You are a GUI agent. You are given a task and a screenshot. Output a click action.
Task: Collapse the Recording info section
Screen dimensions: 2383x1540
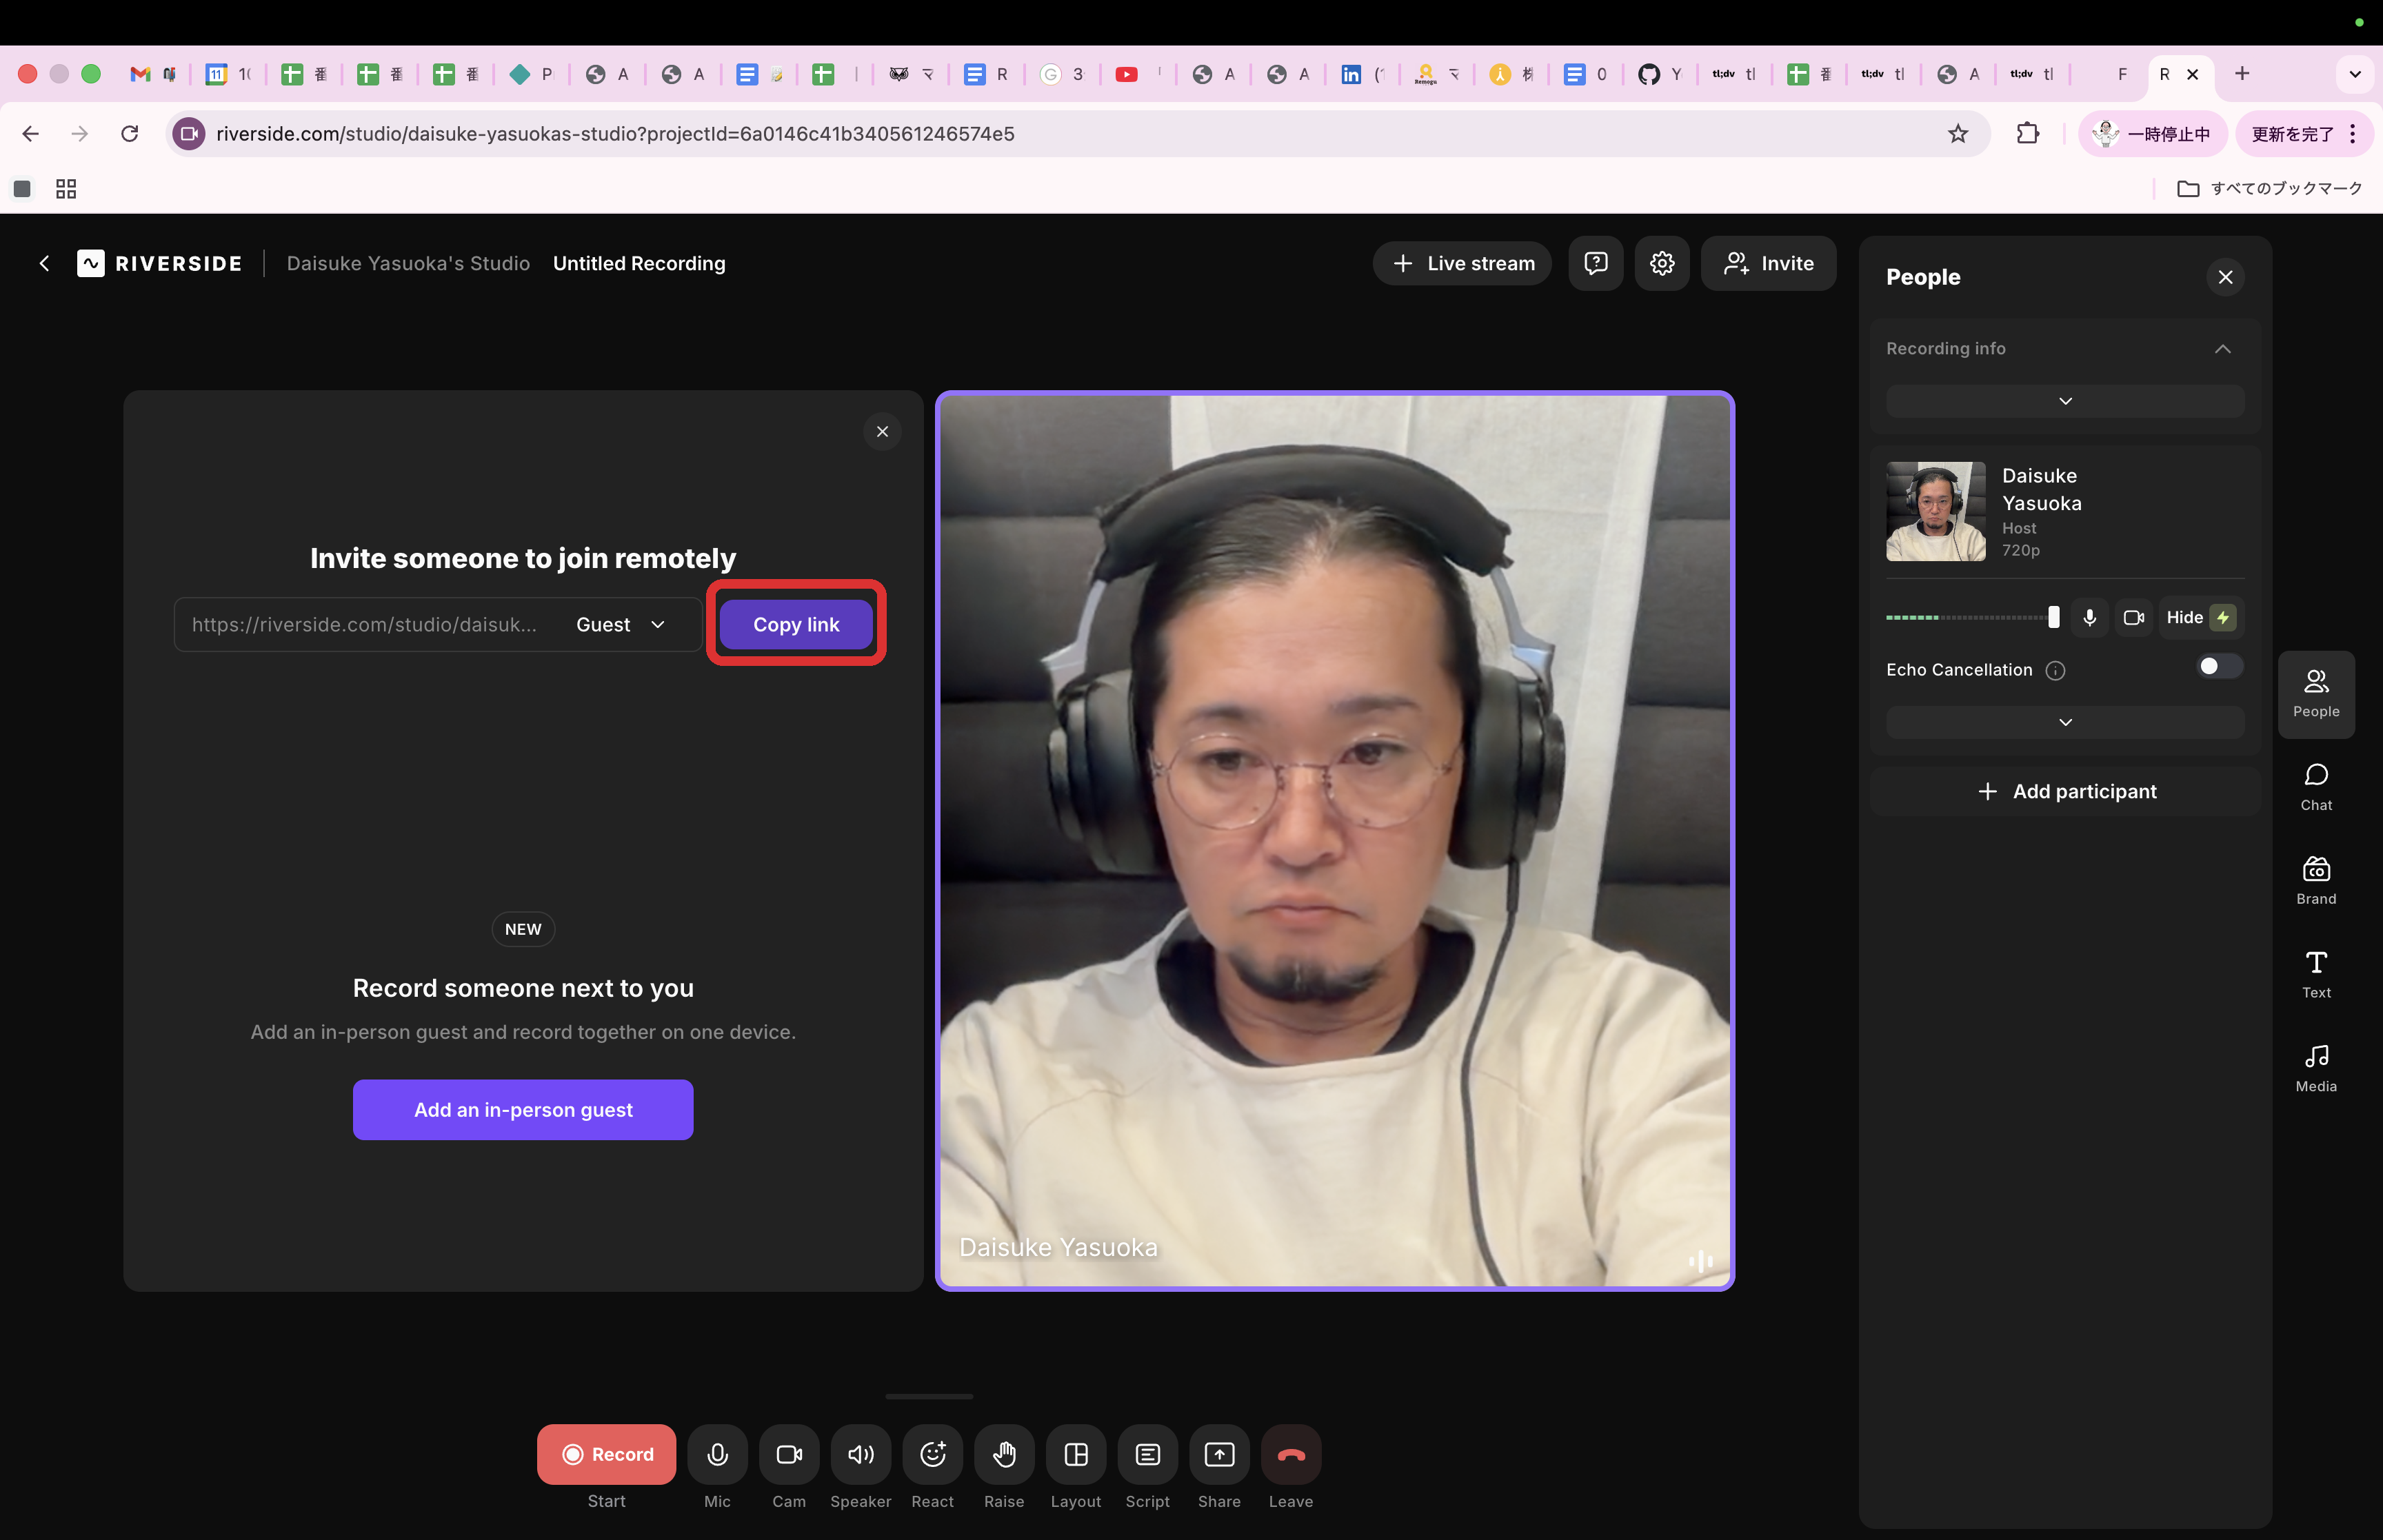click(2222, 349)
